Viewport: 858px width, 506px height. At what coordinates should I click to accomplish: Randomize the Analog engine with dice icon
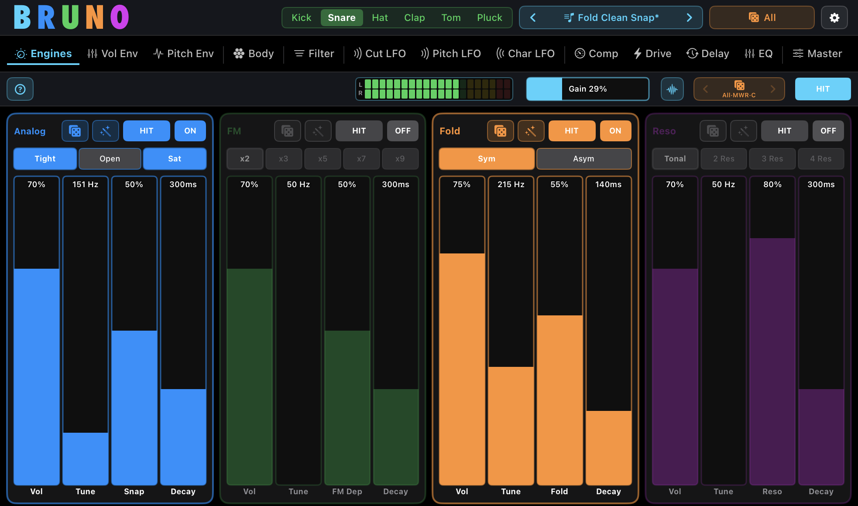[75, 131]
